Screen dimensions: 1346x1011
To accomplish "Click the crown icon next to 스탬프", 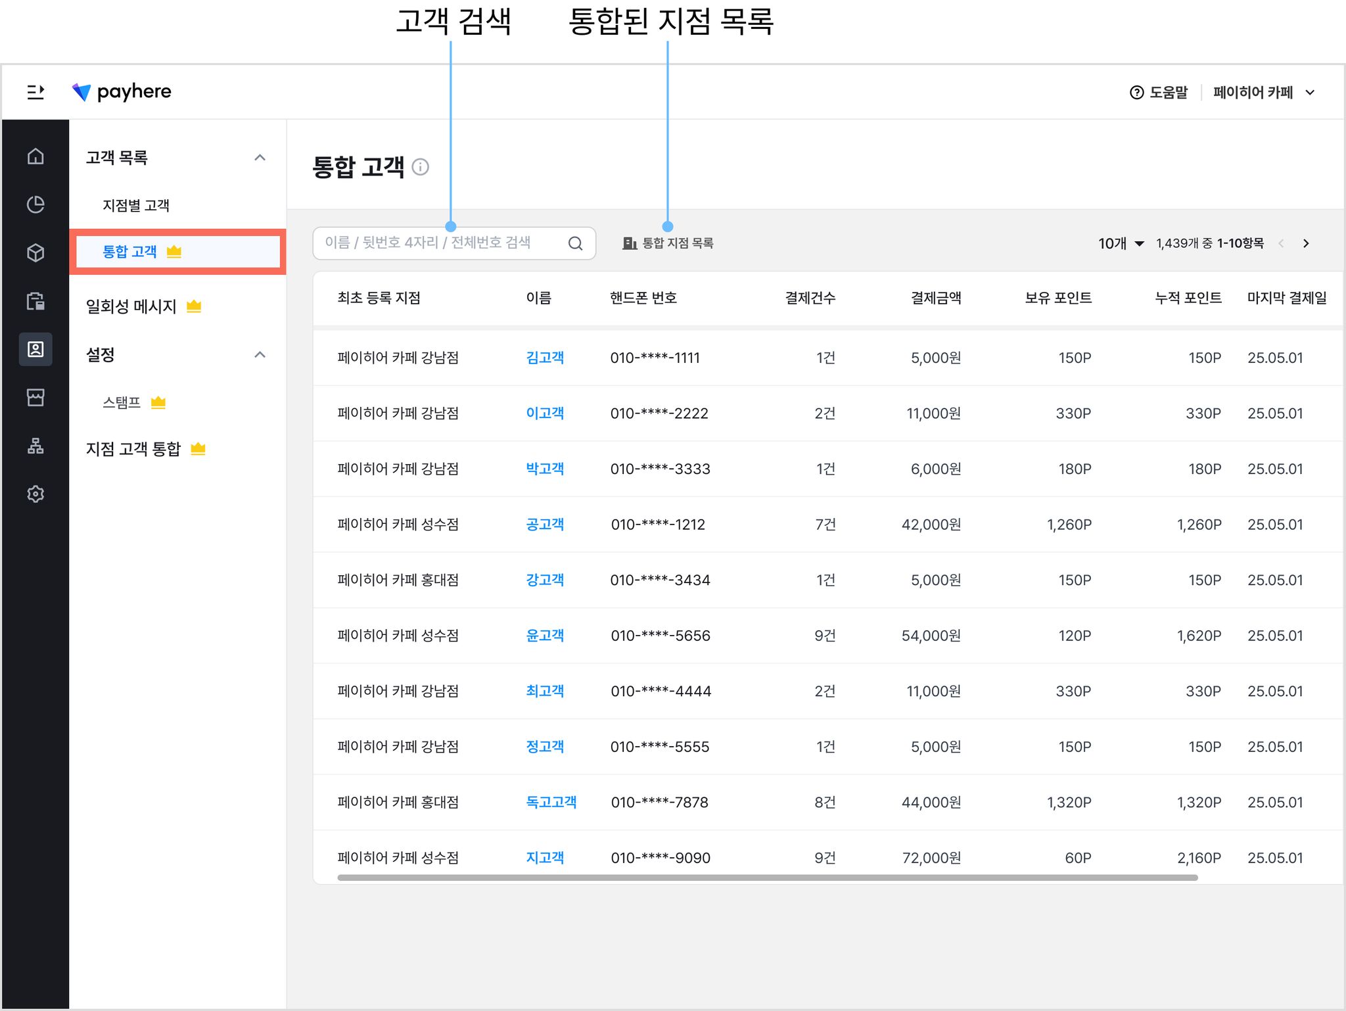I will click(158, 402).
